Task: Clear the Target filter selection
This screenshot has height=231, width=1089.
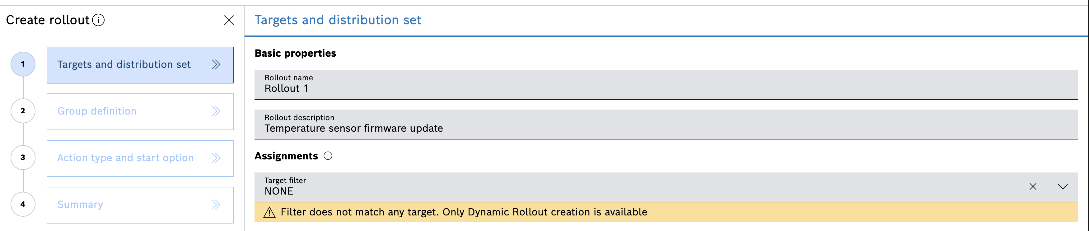Action: pos(1033,186)
